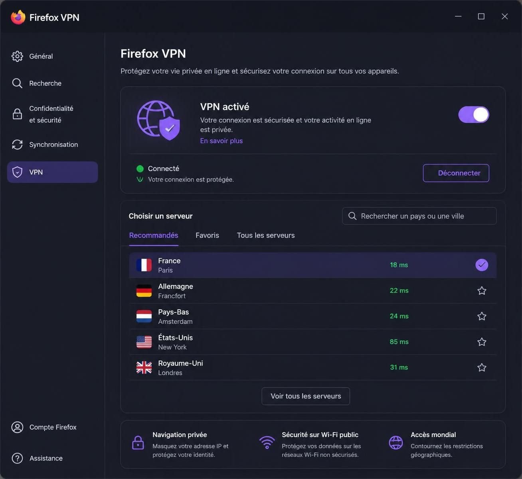Click the 31 ms latency value
Viewport: 522px width, 479px height.
coord(399,367)
